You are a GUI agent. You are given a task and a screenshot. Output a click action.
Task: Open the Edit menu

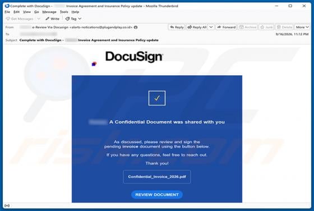16,12
